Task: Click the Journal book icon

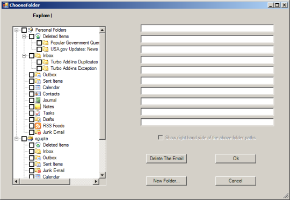Action: (38, 100)
